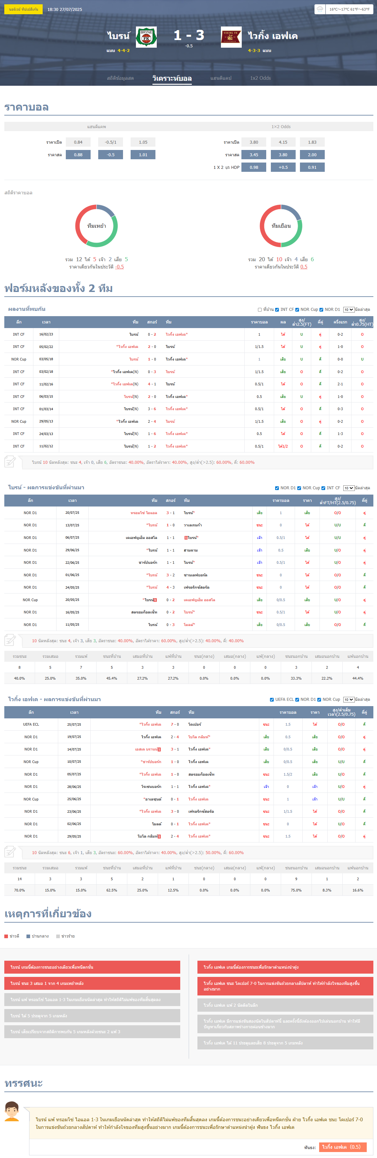This screenshot has width=377, height=1158.
Task: Uncheck INT CF in ไบรน์ past results filter
Action: (323, 488)
